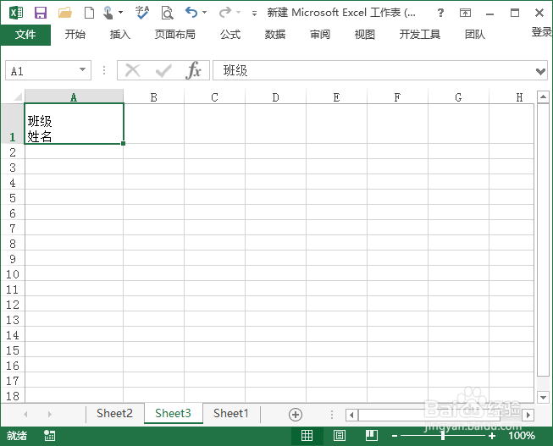Open Redo history dropdown arrow
Viewport: 553px width, 446px height.
(x=239, y=13)
